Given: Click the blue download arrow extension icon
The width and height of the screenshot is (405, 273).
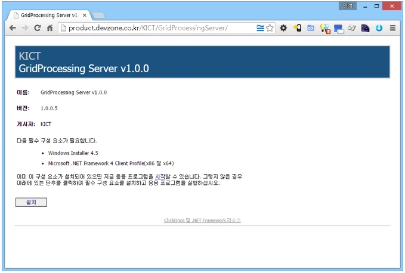Looking at the screenshot, I should point(379,28).
